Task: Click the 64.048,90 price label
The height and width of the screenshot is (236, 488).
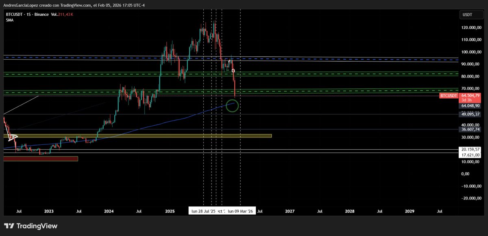Action: tap(471, 106)
